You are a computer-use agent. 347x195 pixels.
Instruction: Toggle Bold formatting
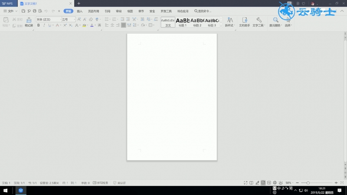coord(39,26)
